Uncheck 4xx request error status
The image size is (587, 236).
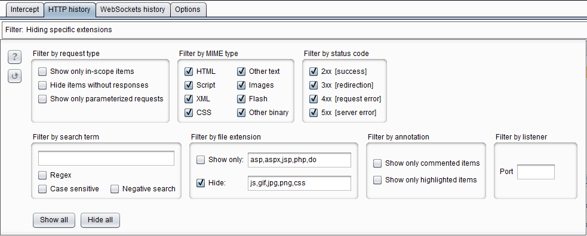pos(314,99)
